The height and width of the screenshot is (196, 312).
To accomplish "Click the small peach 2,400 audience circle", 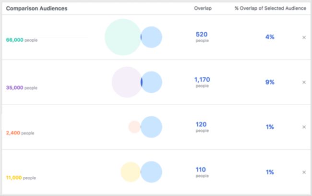I will (134, 127).
